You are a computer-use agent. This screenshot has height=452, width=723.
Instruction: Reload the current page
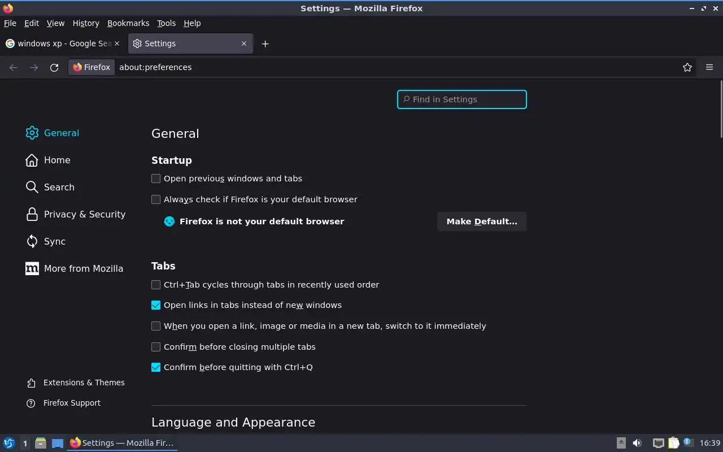pos(54,67)
